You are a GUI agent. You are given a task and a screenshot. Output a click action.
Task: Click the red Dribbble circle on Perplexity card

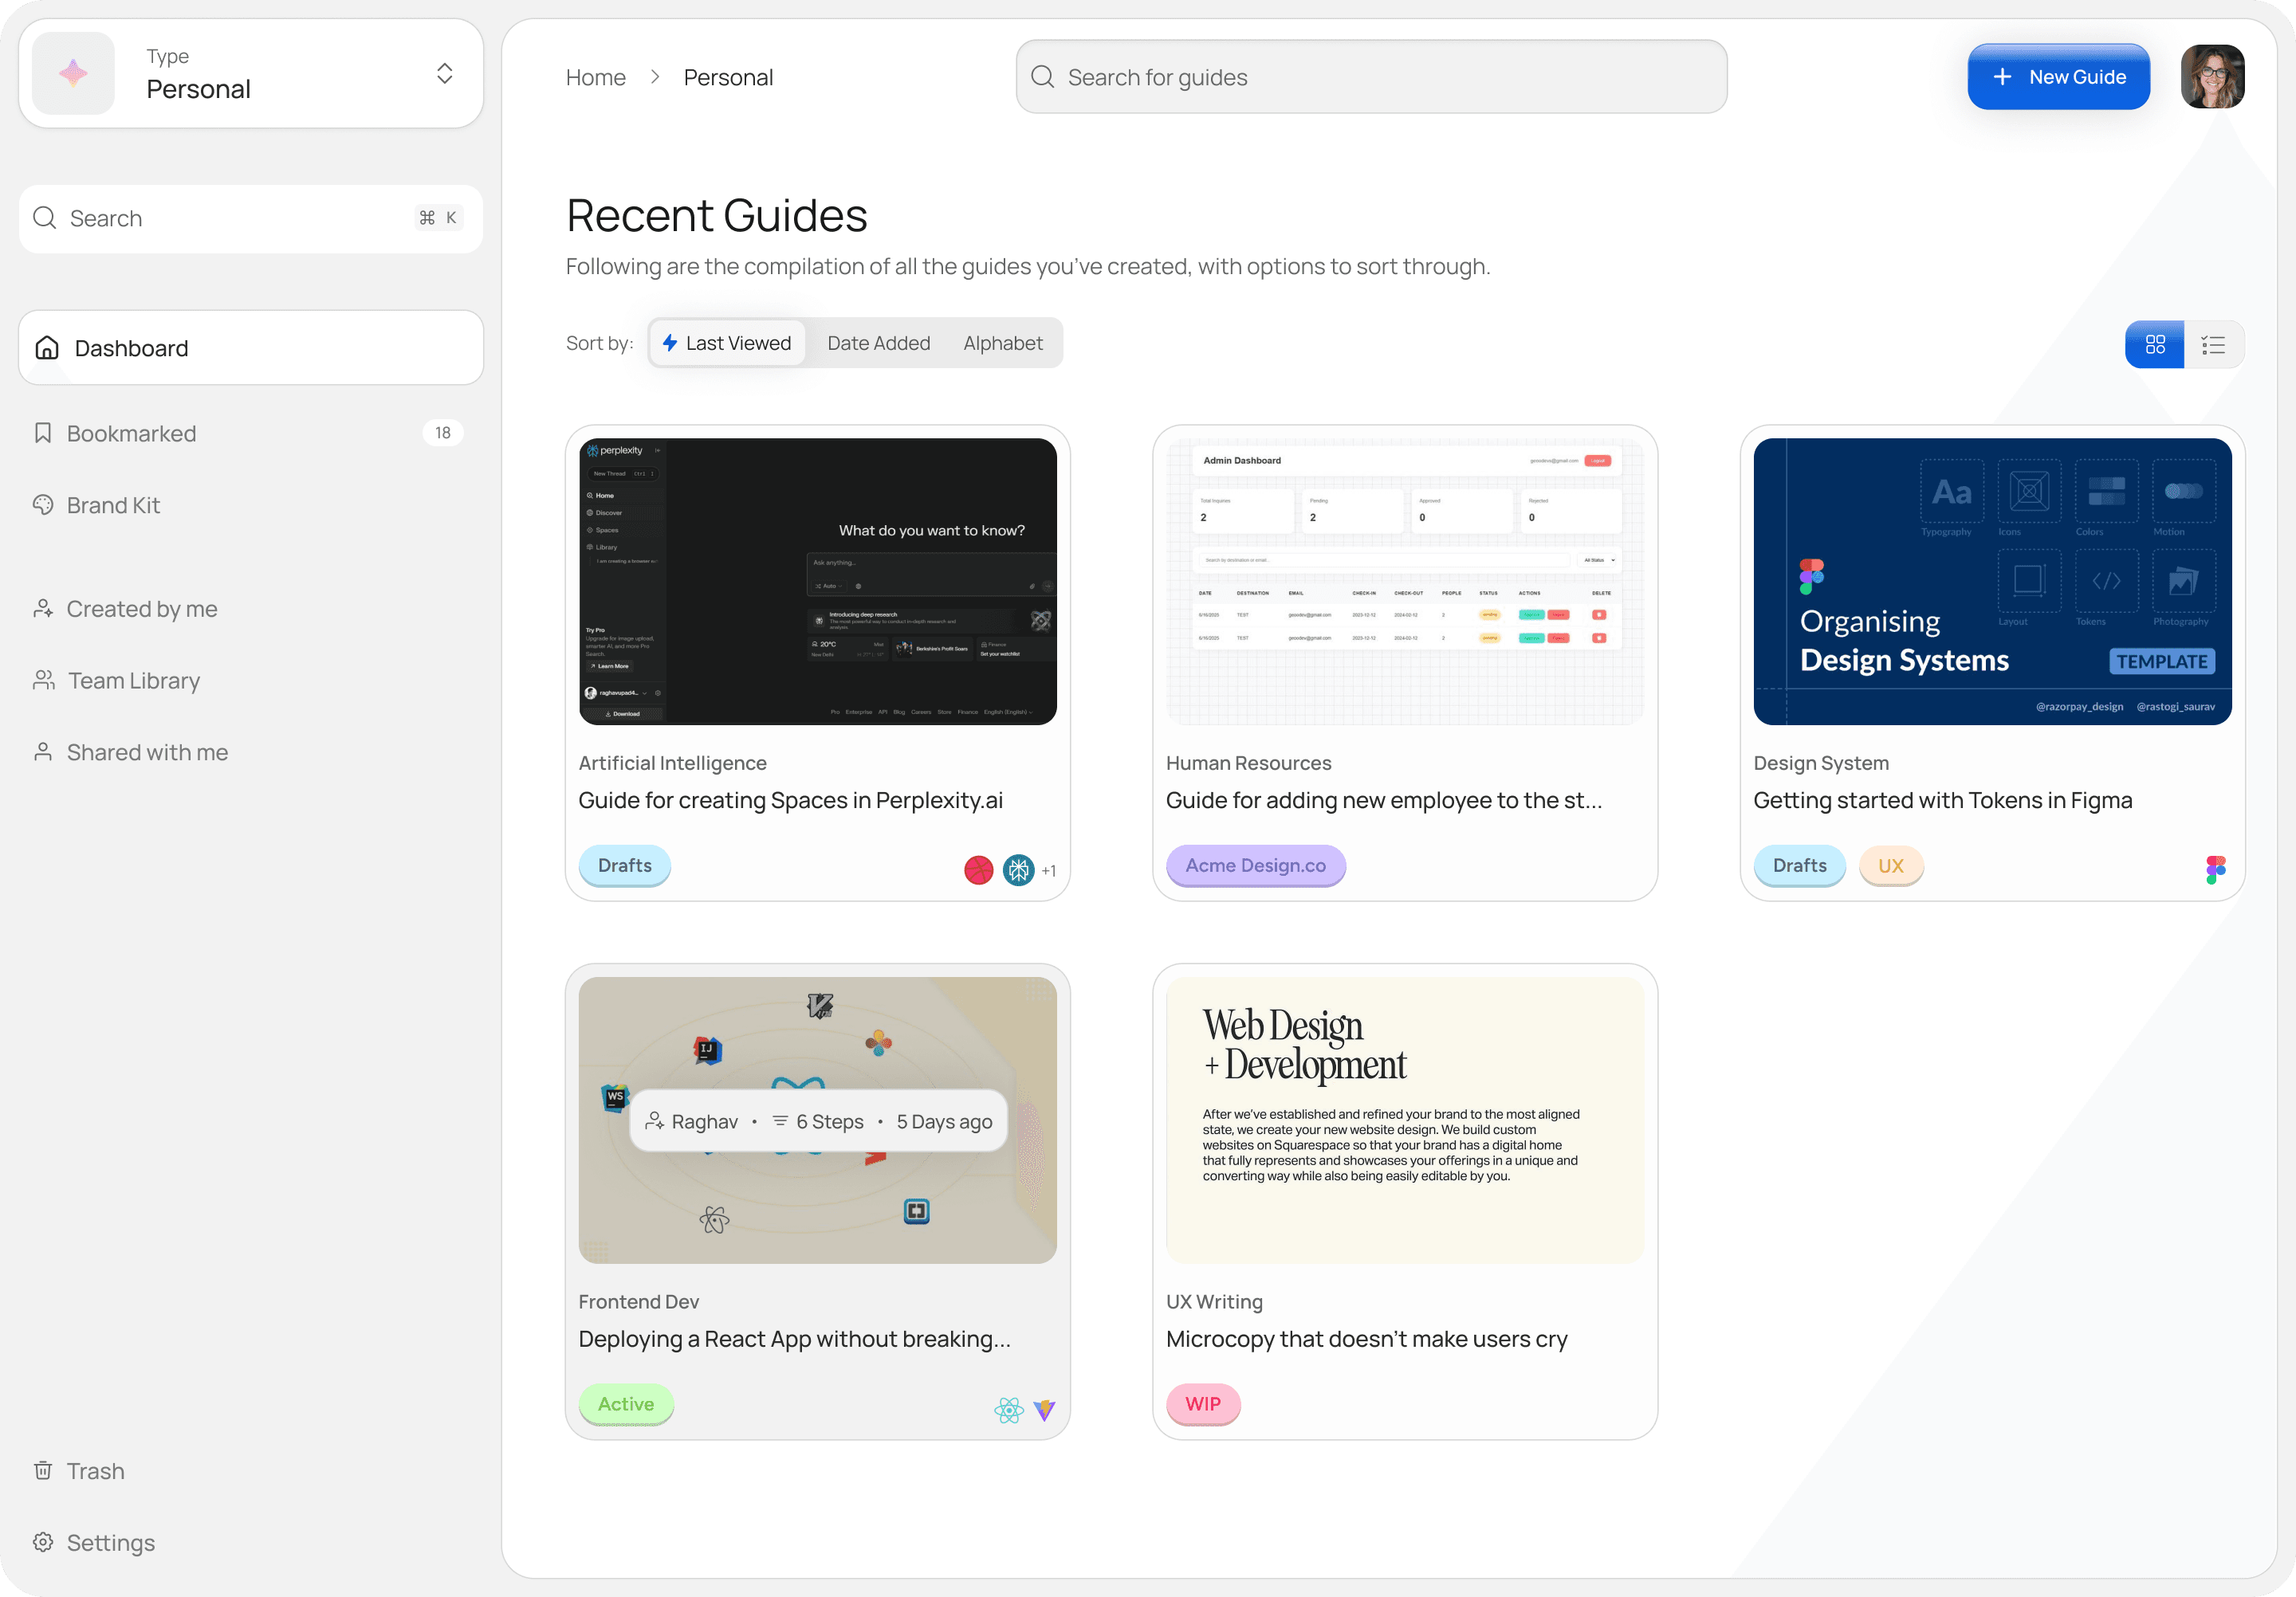tap(978, 869)
